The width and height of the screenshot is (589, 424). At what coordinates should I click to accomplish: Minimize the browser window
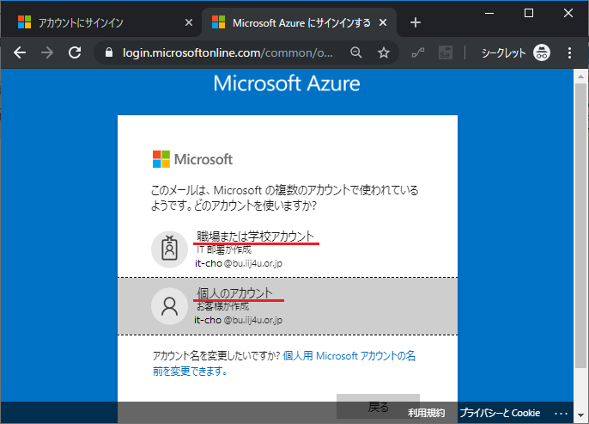click(489, 13)
